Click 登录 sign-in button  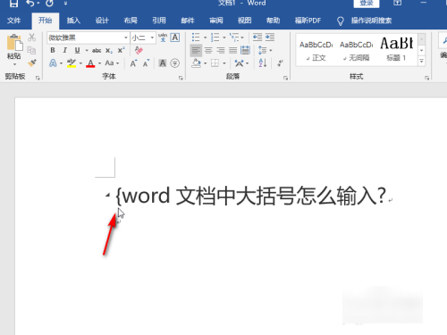[367, 4]
